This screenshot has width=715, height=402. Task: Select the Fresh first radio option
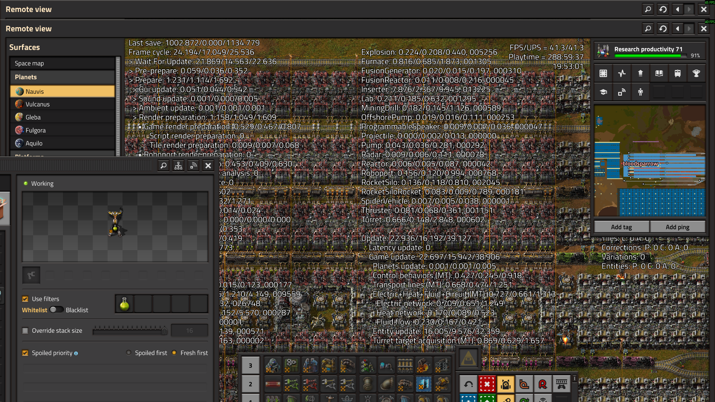(174, 352)
